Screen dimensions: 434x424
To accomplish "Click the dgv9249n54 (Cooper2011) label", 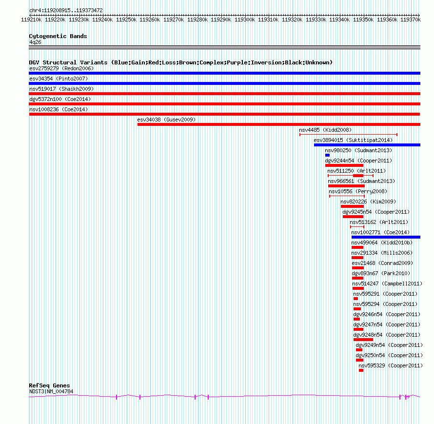I will pyautogui.click(x=389, y=345).
